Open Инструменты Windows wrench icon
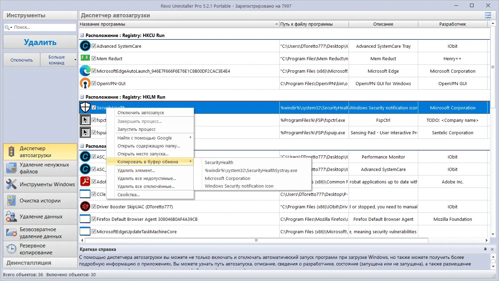Screen dimensions: 499x281 pos(11,184)
